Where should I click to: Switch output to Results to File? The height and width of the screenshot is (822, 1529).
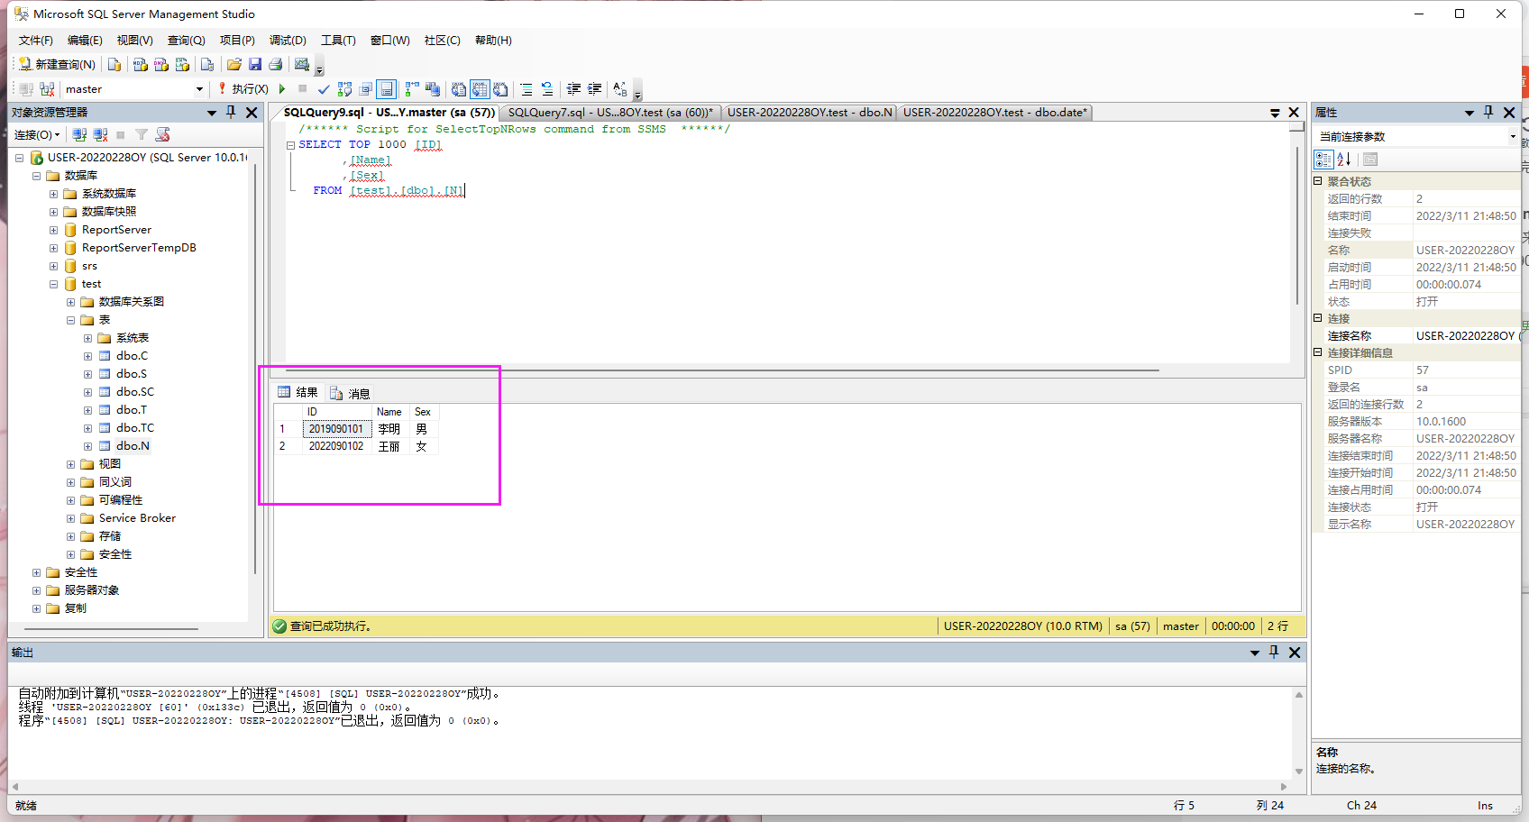click(500, 89)
